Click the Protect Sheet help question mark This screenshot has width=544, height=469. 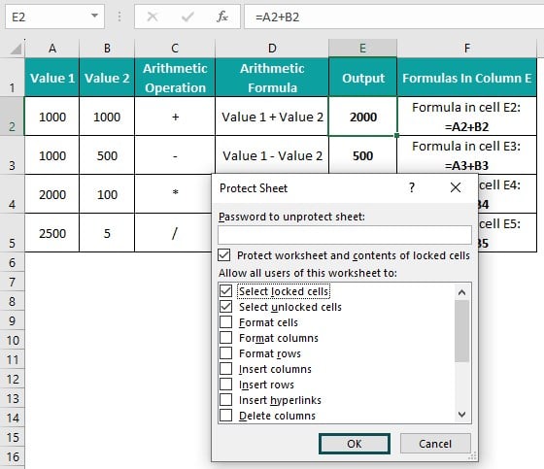[x=412, y=187]
